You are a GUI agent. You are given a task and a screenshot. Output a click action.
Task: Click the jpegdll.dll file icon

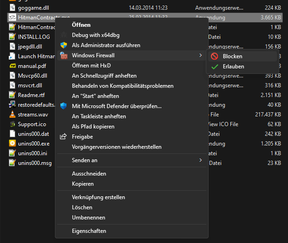click(12, 47)
